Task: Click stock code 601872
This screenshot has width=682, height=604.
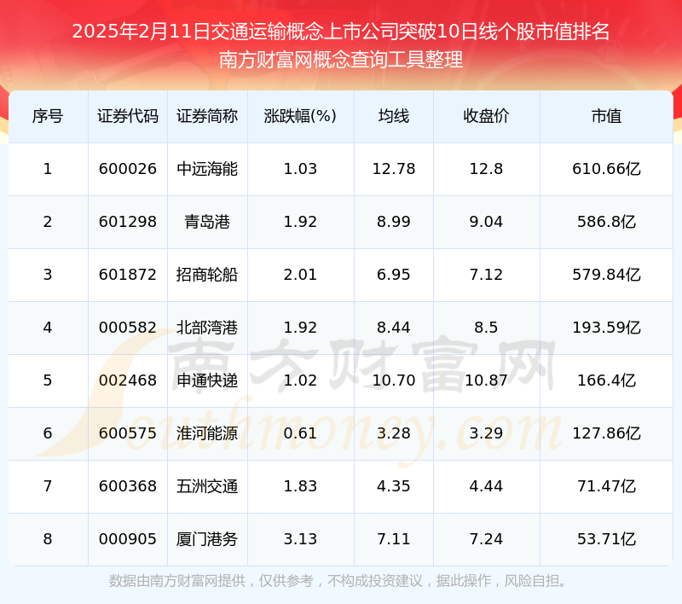Action: 127,275
